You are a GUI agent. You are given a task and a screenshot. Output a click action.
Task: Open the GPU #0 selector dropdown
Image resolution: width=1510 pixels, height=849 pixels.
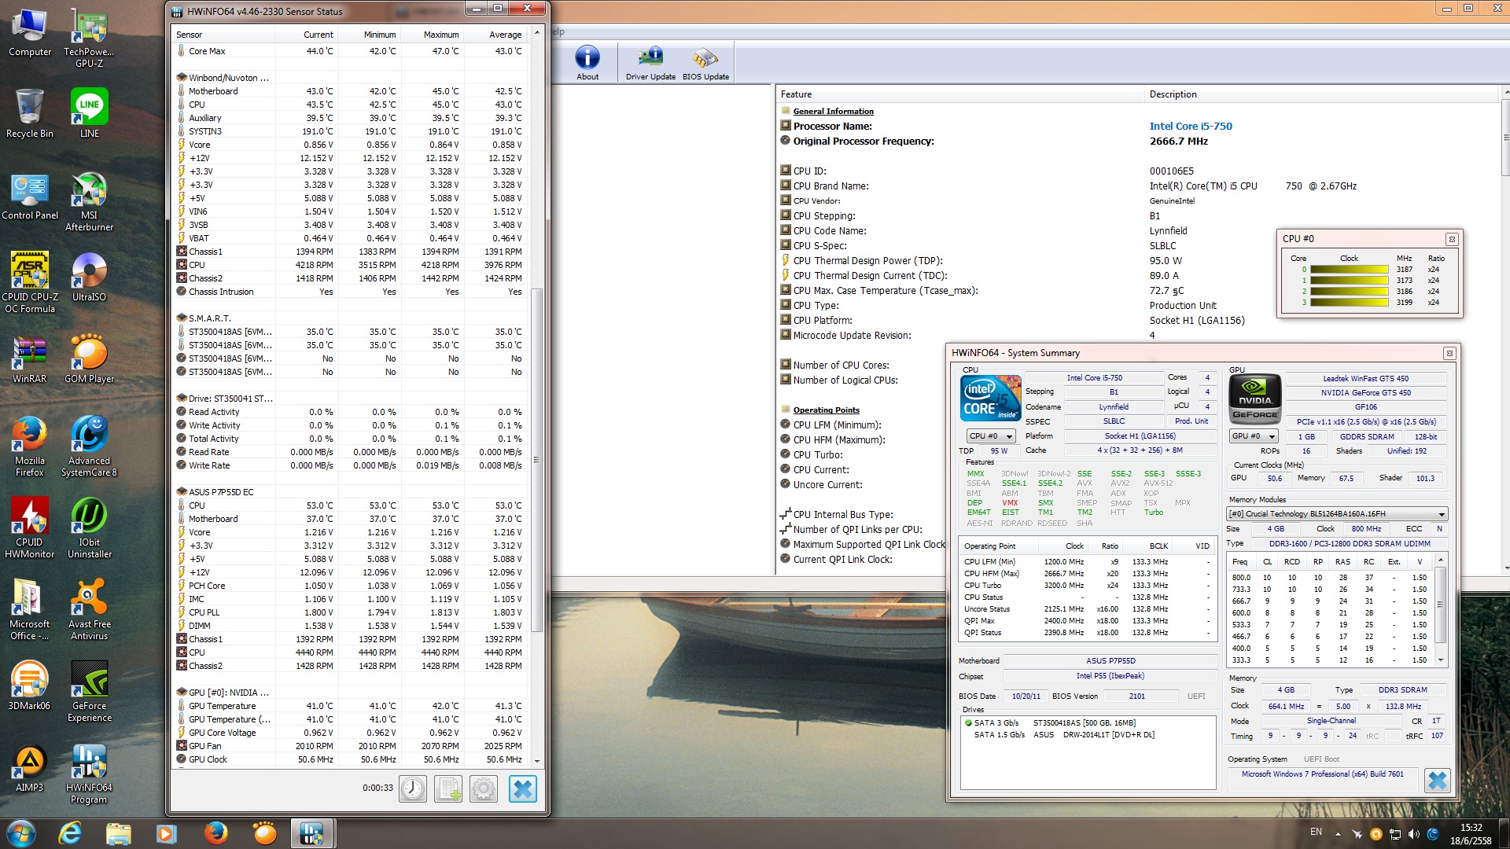coord(1253,436)
